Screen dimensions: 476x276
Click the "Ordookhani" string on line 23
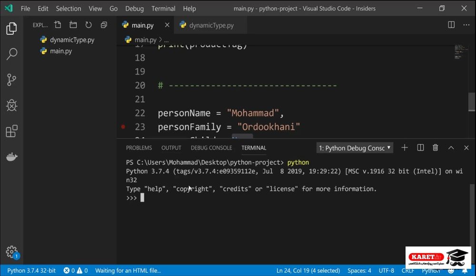(268, 127)
